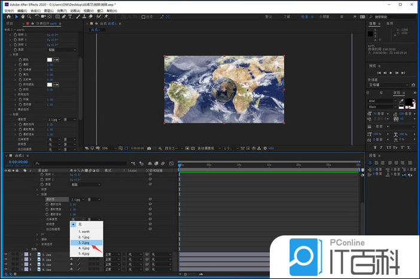Choose '3. 2.jpg' from the popup list
420x279 pixels.
pos(83,243)
